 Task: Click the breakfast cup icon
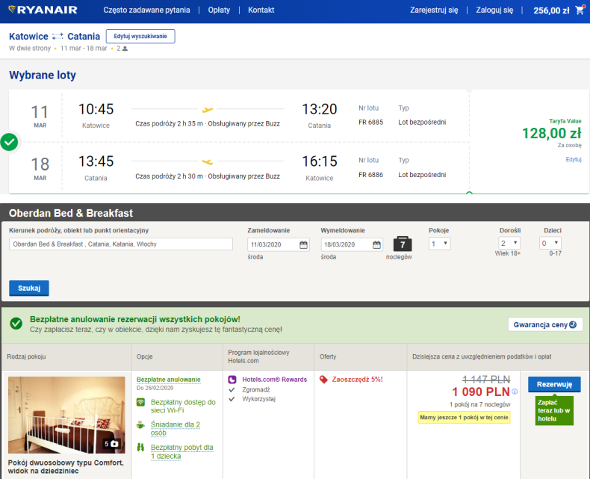pyautogui.click(x=140, y=424)
